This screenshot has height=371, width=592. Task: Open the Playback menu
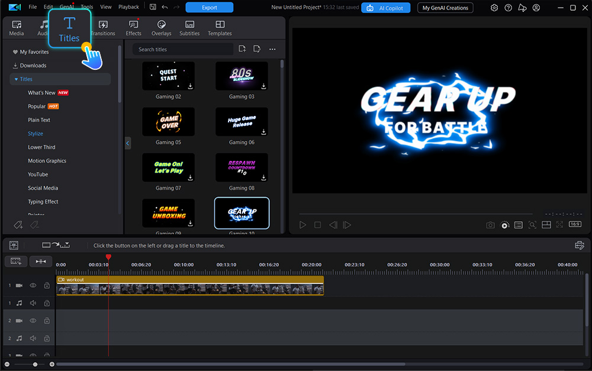click(x=128, y=7)
